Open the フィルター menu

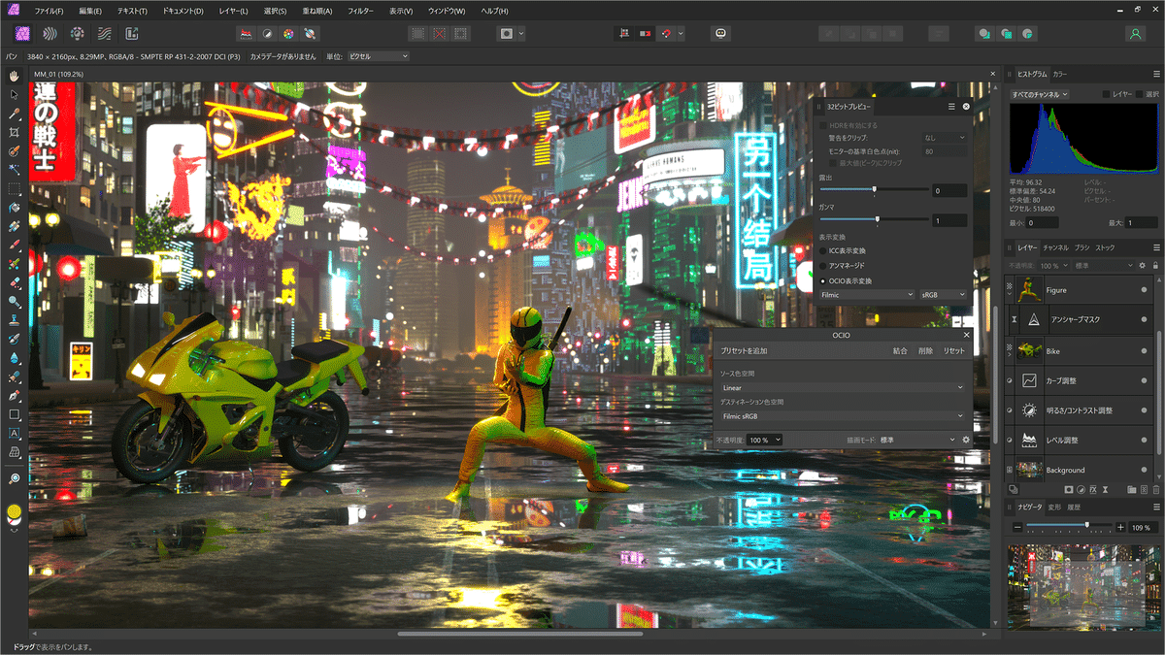click(x=360, y=11)
